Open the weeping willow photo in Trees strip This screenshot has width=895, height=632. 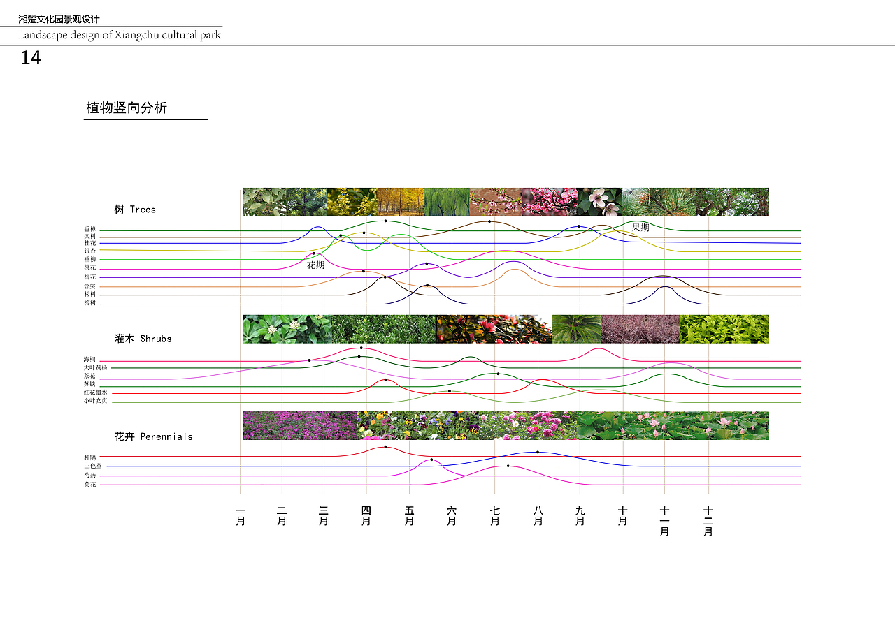coord(447,202)
